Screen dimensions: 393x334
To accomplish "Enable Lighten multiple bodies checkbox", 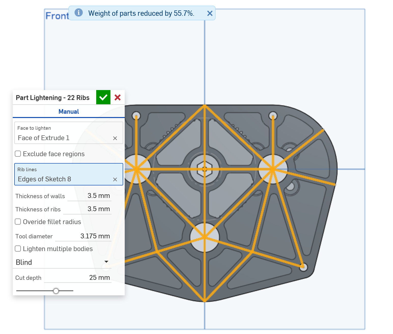I will coord(18,249).
